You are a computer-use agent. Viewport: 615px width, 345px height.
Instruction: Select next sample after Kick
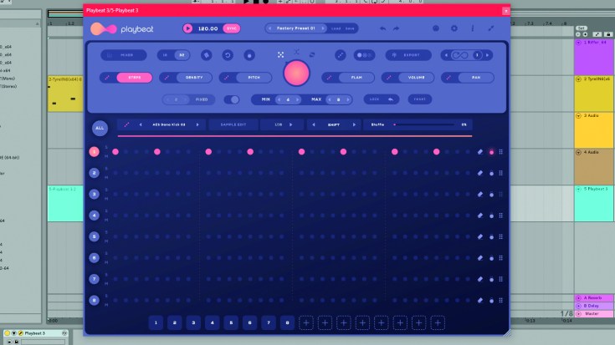tap(197, 124)
